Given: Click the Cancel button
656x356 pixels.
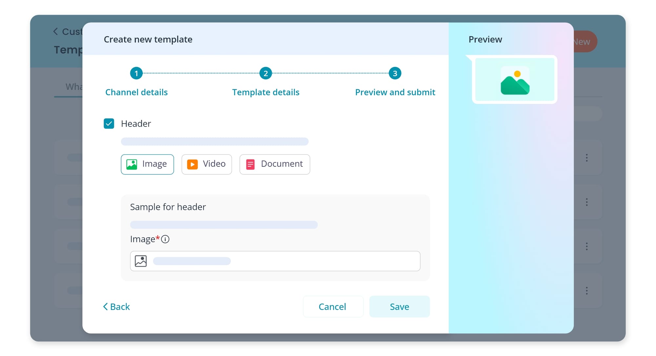Looking at the screenshot, I should pos(333,306).
